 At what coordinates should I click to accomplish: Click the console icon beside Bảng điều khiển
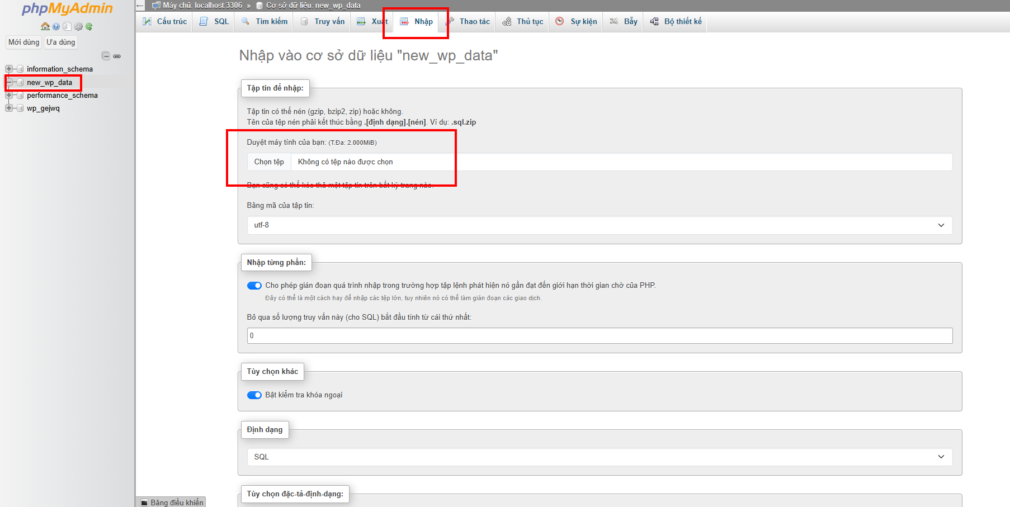[x=144, y=503]
